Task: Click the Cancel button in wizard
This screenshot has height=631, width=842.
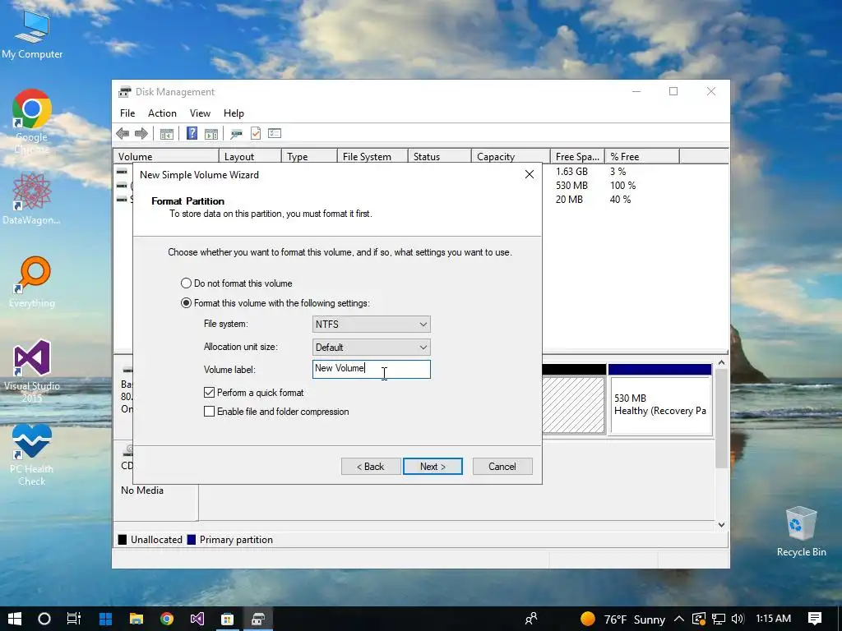Action: click(x=502, y=467)
